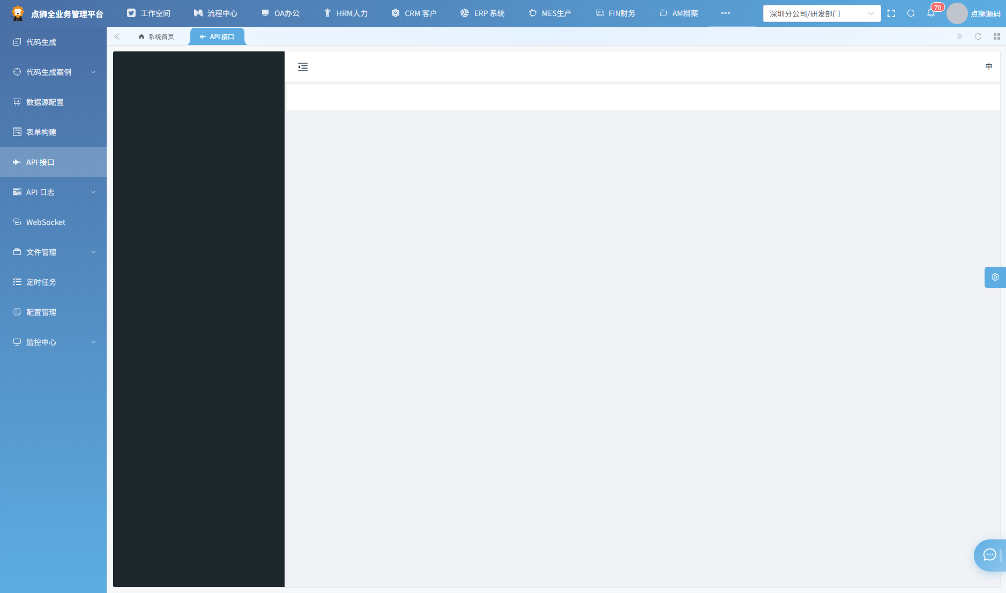Open the MES生产 module
The height and width of the screenshot is (593, 1006).
(x=550, y=13)
